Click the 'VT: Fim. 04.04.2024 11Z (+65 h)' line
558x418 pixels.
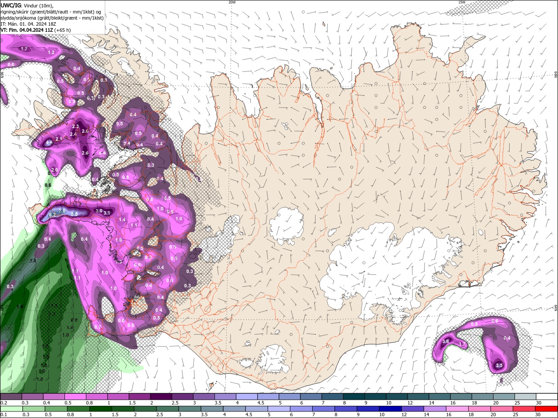tap(35, 30)
